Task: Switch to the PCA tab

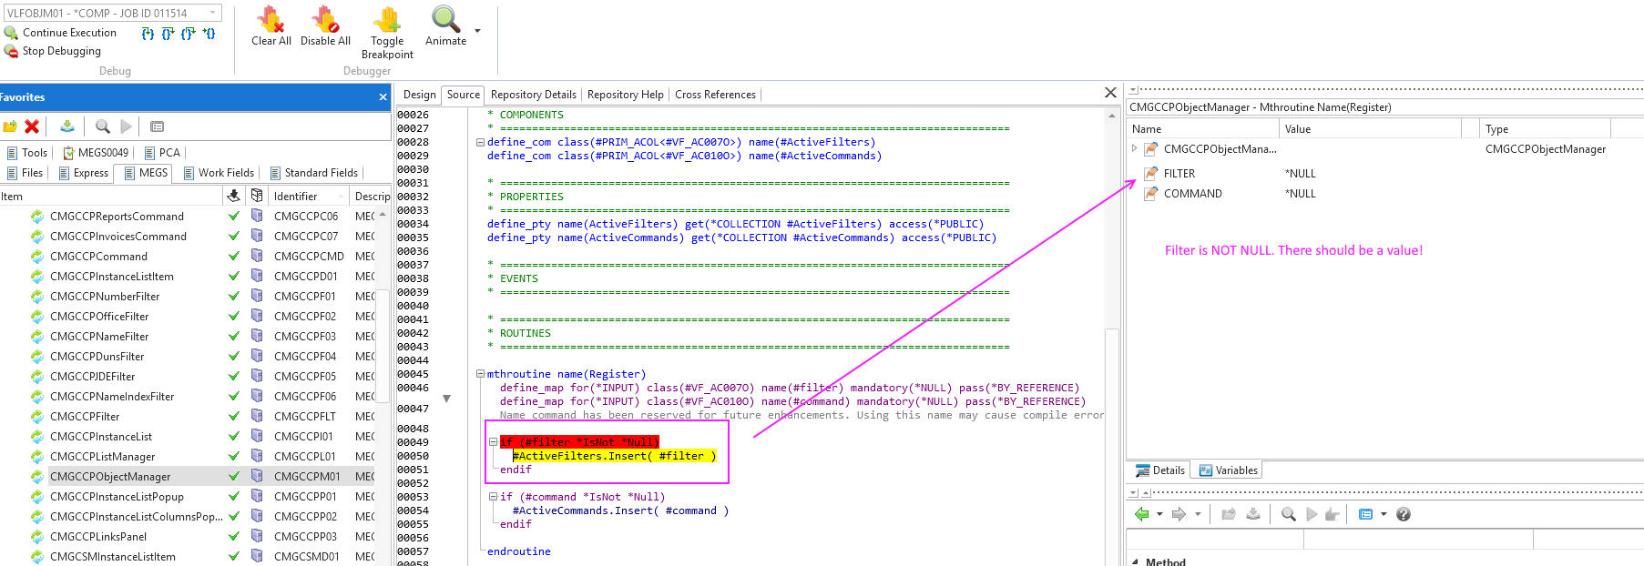Action: pyautogui.click(x=162, y=153)
